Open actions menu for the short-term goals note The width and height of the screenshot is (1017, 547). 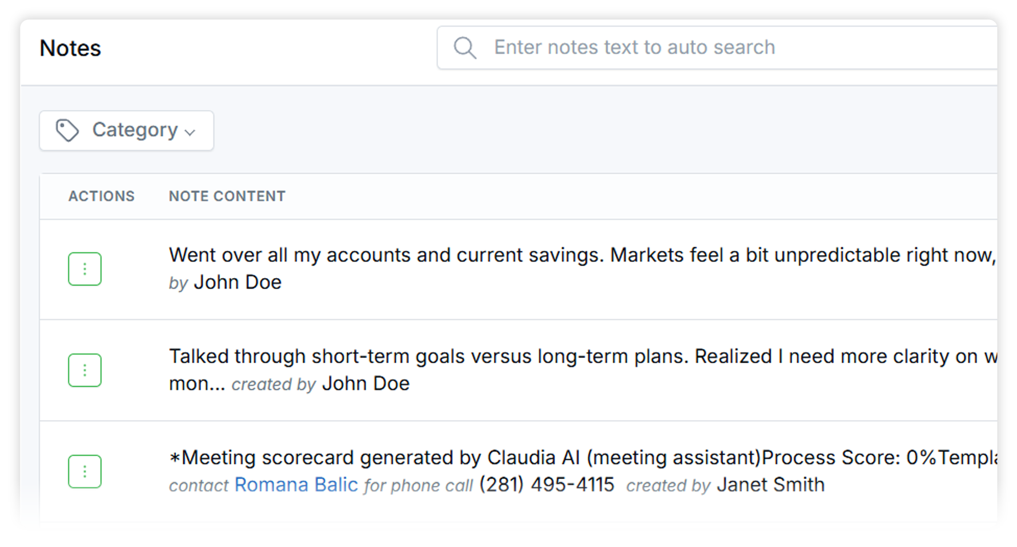click(85, 370)
